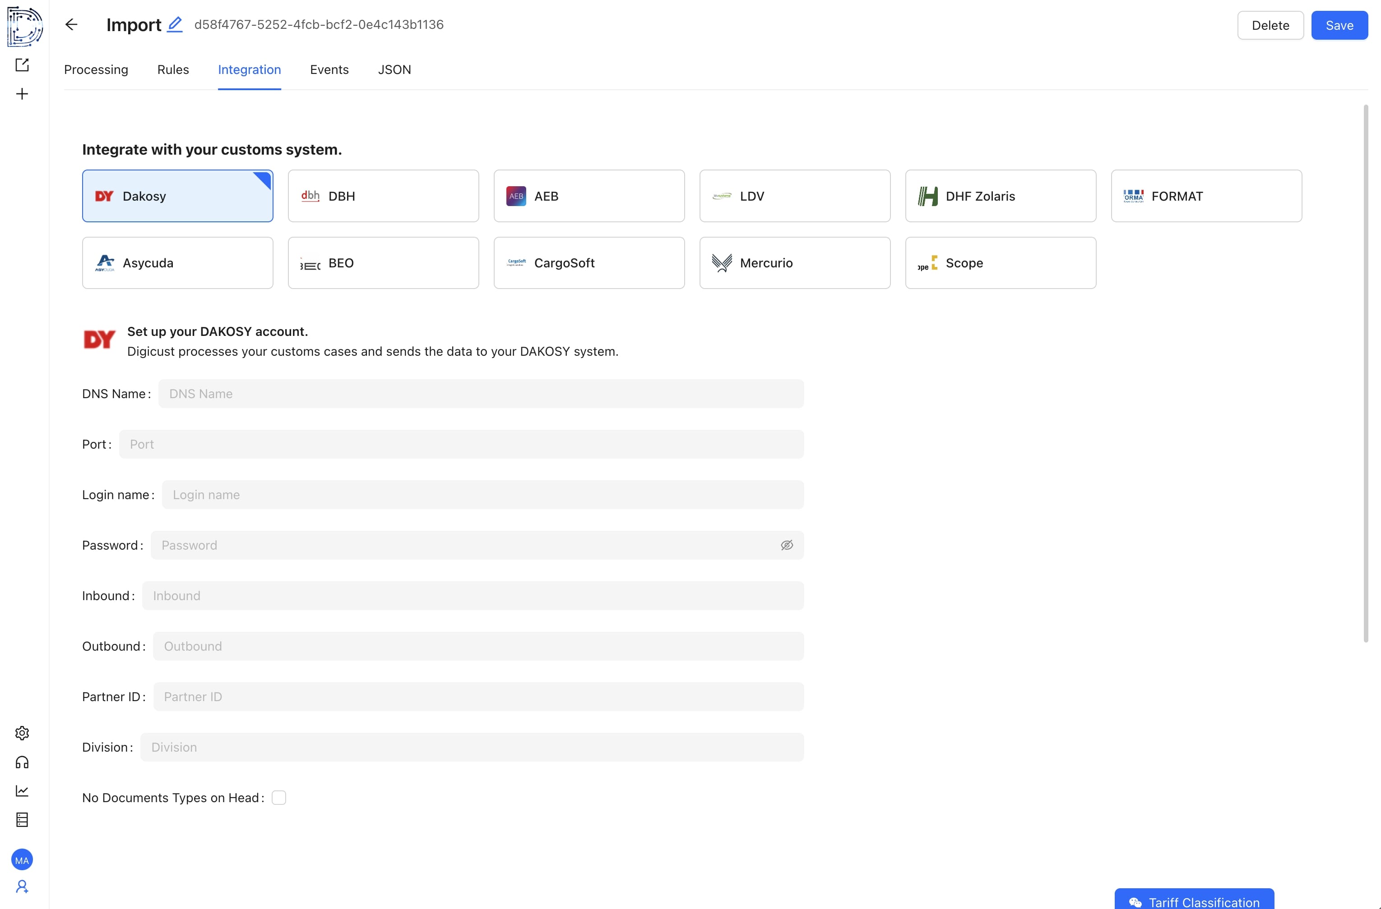The image size is (1381, 909).
Task: Select the Dakosy integration card
Action: [x=177, y=196]
